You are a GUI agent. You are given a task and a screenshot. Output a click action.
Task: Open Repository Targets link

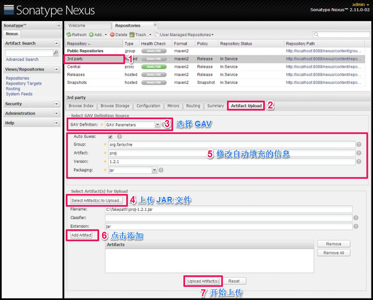[x=24, y=83]
